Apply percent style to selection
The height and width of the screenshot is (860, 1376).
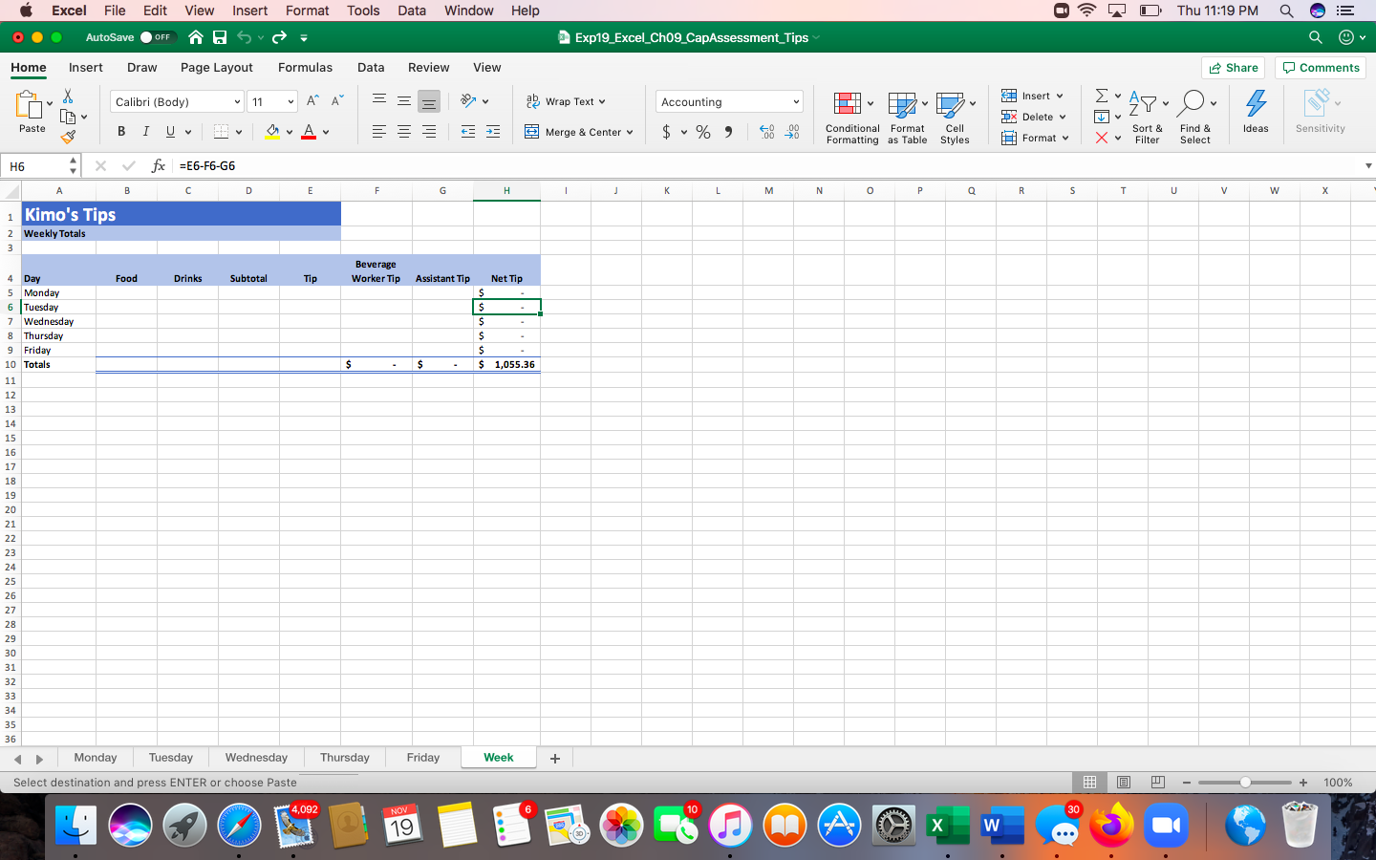(x=702, y=132)
